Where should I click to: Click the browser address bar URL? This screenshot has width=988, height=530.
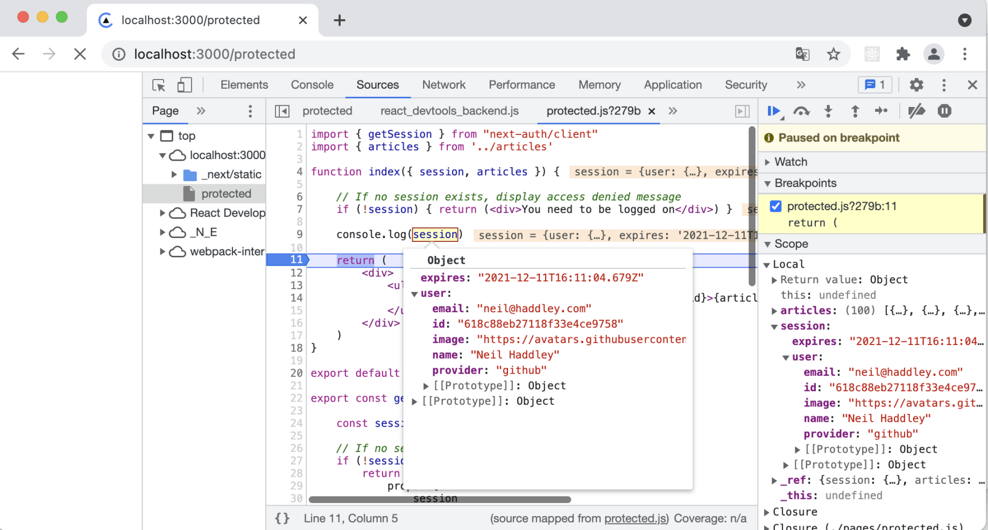coord(215,54)
